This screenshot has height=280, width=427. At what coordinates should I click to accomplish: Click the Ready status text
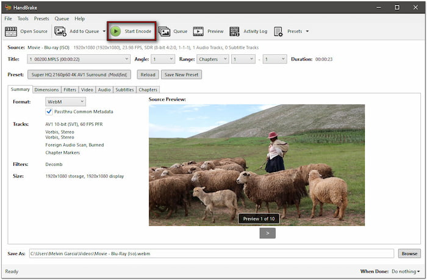[x=12, y=271]
